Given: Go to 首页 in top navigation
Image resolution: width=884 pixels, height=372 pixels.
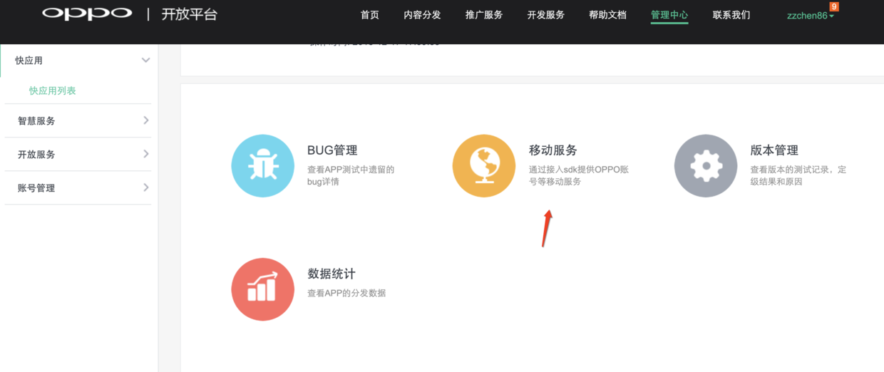Looking at the screenshot, I should click(x=370, y=15).
